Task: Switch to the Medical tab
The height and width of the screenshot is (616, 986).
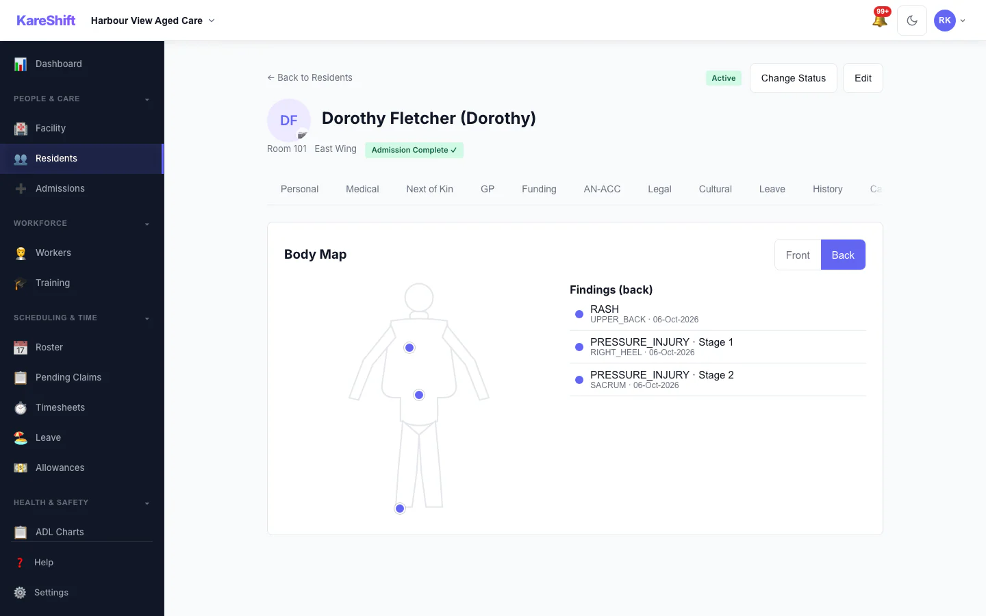Action: point(362,189)
